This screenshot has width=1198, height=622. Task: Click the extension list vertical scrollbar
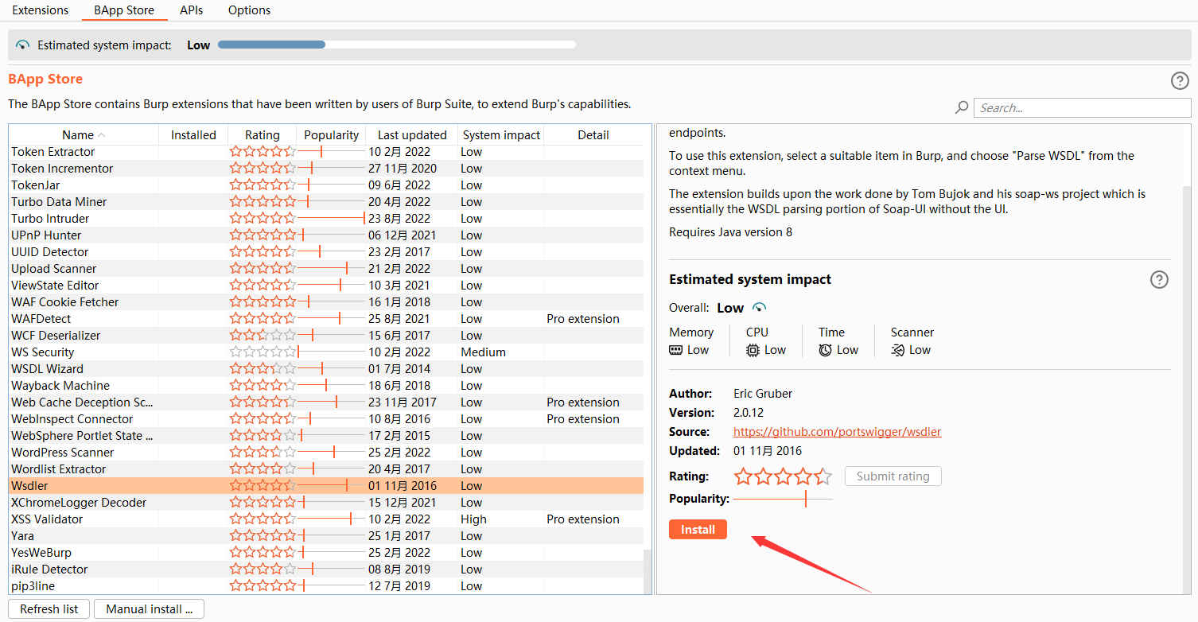coord(648,571)
